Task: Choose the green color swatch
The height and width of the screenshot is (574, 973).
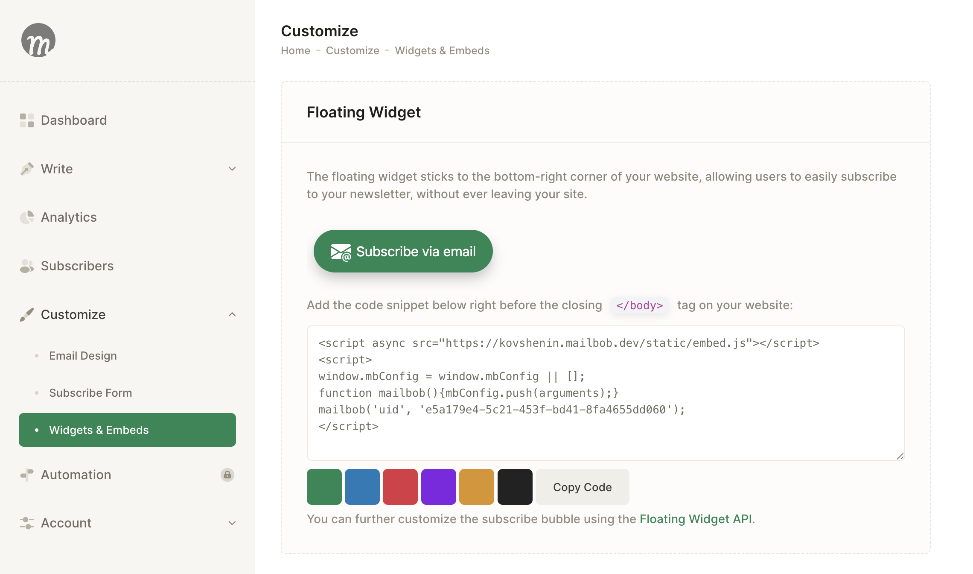Action: 324,487
